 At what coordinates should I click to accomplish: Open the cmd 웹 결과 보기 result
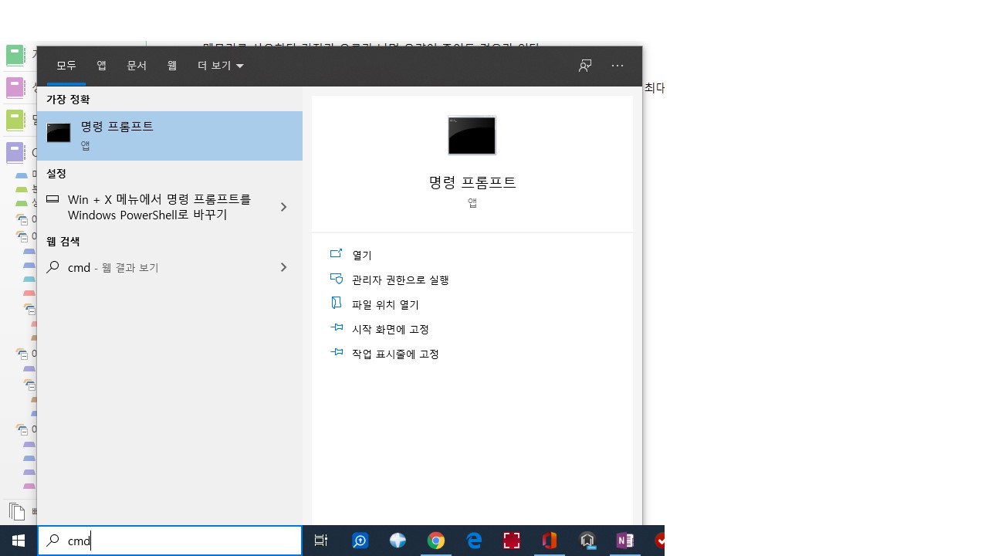tap(170, 267)
